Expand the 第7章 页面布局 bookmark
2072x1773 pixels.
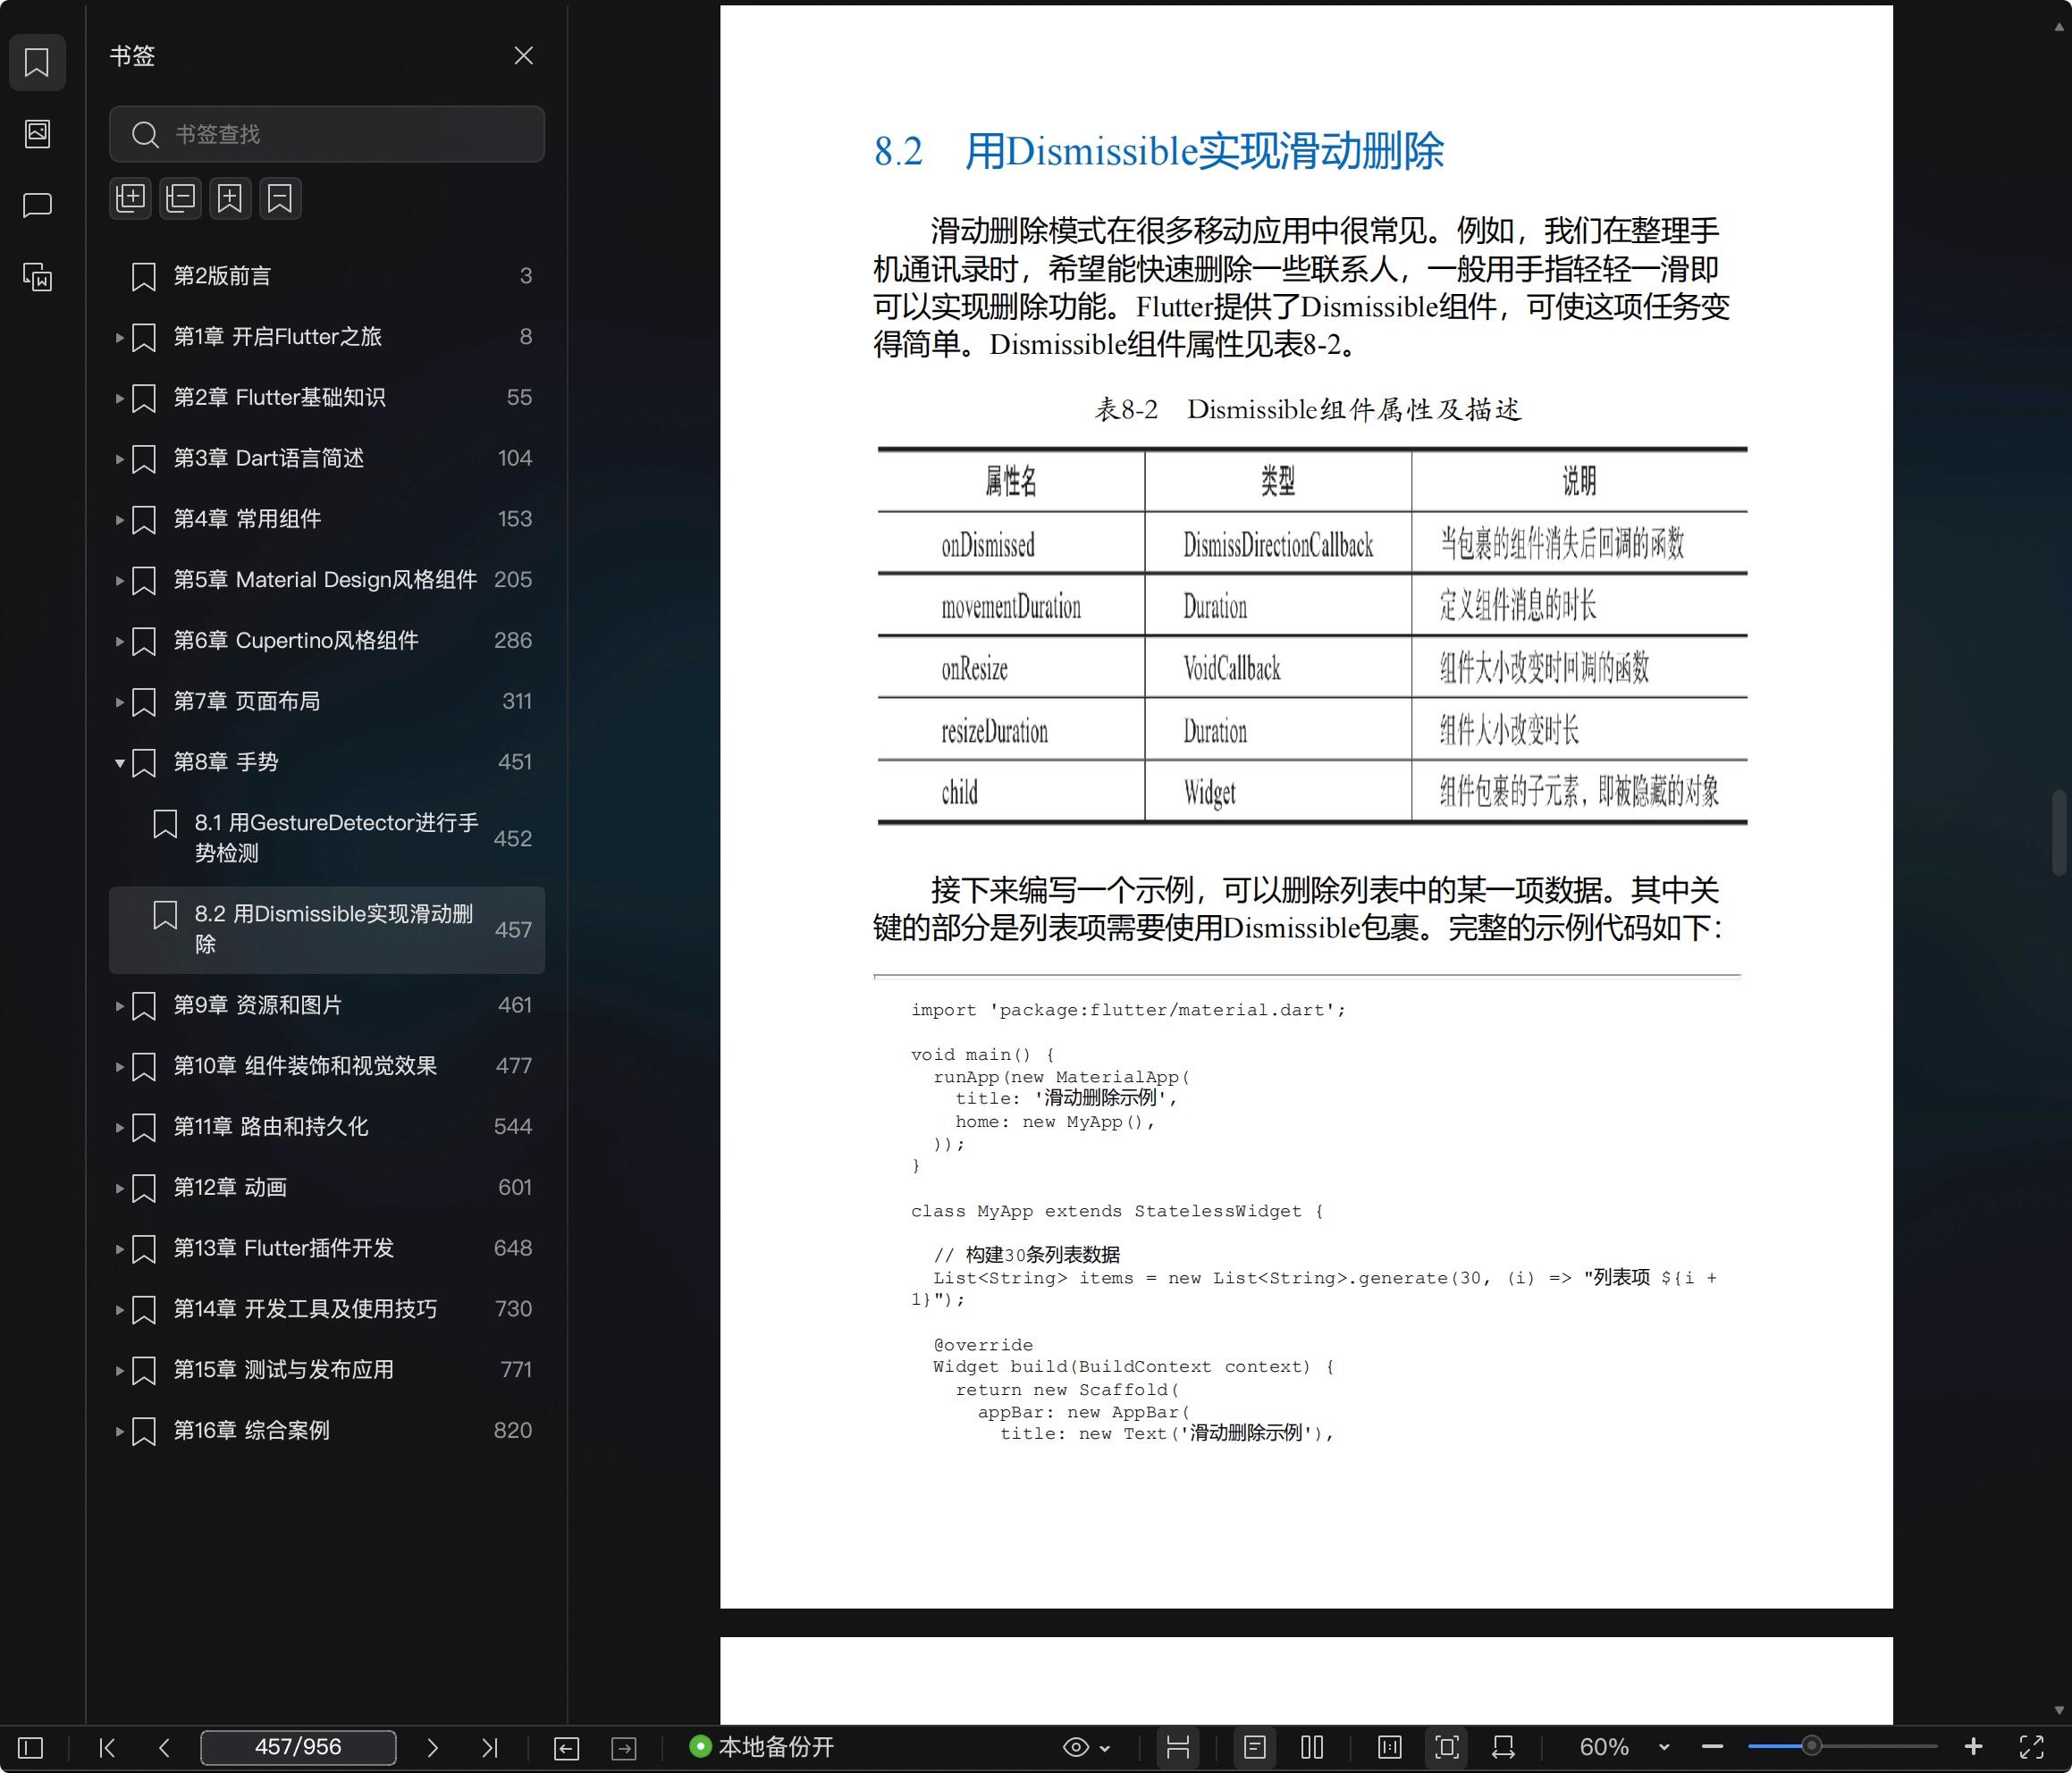coord(119,702)
